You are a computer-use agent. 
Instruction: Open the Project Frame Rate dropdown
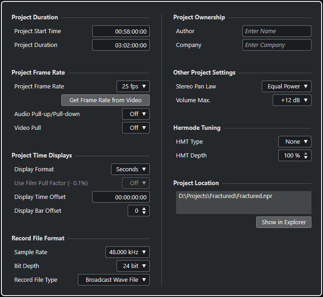pos(133,87)
